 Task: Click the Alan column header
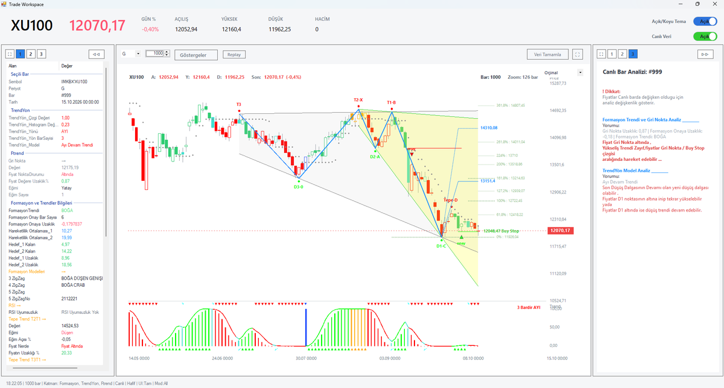point(34,65)
